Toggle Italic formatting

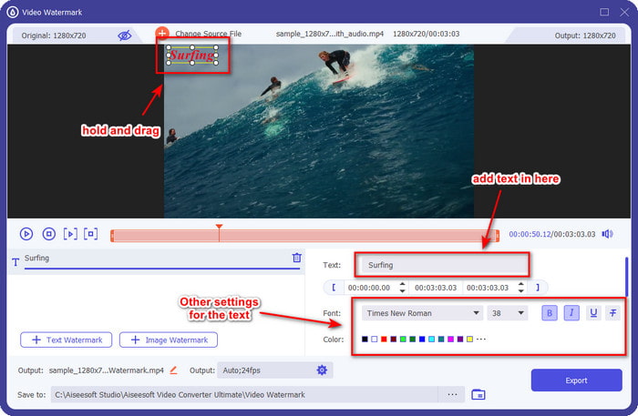click(x=571, y=313)
